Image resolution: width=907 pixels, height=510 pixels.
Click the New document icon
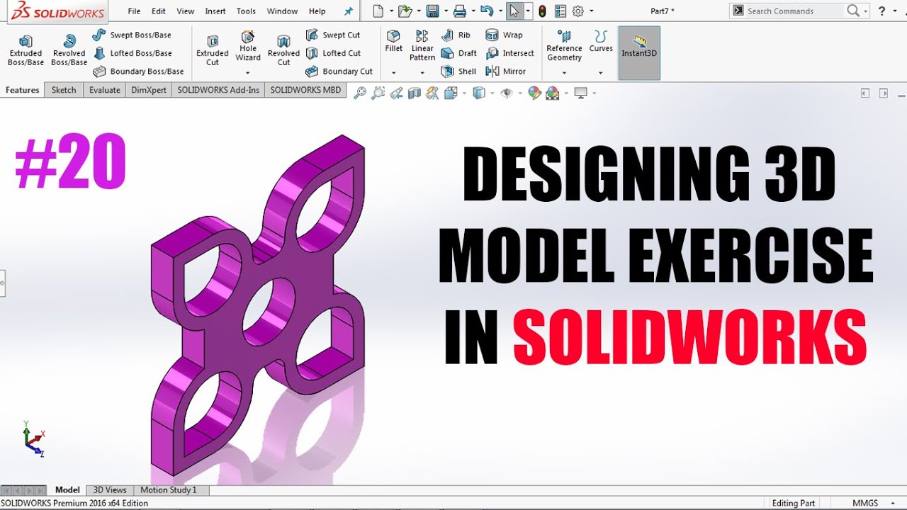(x=378, y=11)
